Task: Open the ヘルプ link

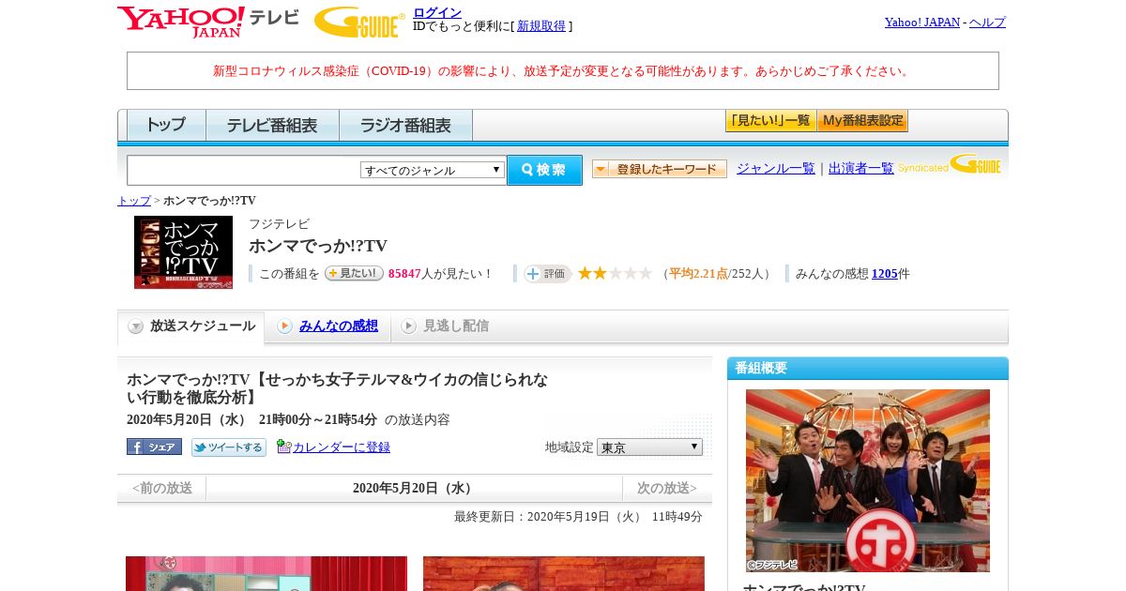Action: click(x=987, y=22)
